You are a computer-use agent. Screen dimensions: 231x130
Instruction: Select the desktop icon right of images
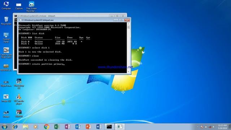click(19, 114)
